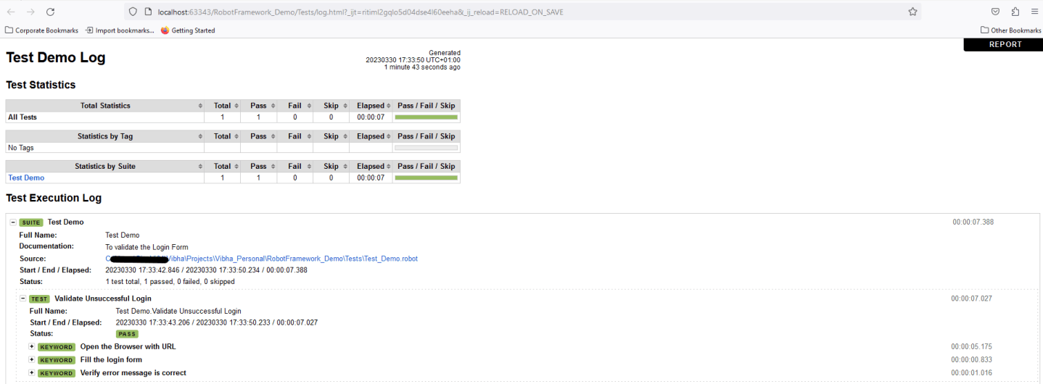Image resolution: width=1043 pixels, height=384 pixels.
Task: Sort Statistics by Suite by Elapsed column
Action: pos(371,167)
